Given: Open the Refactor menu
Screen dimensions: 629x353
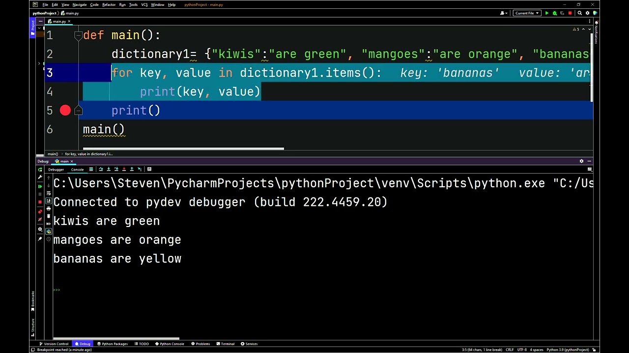Looking at the screenshot, I should (x=109, y=5).
